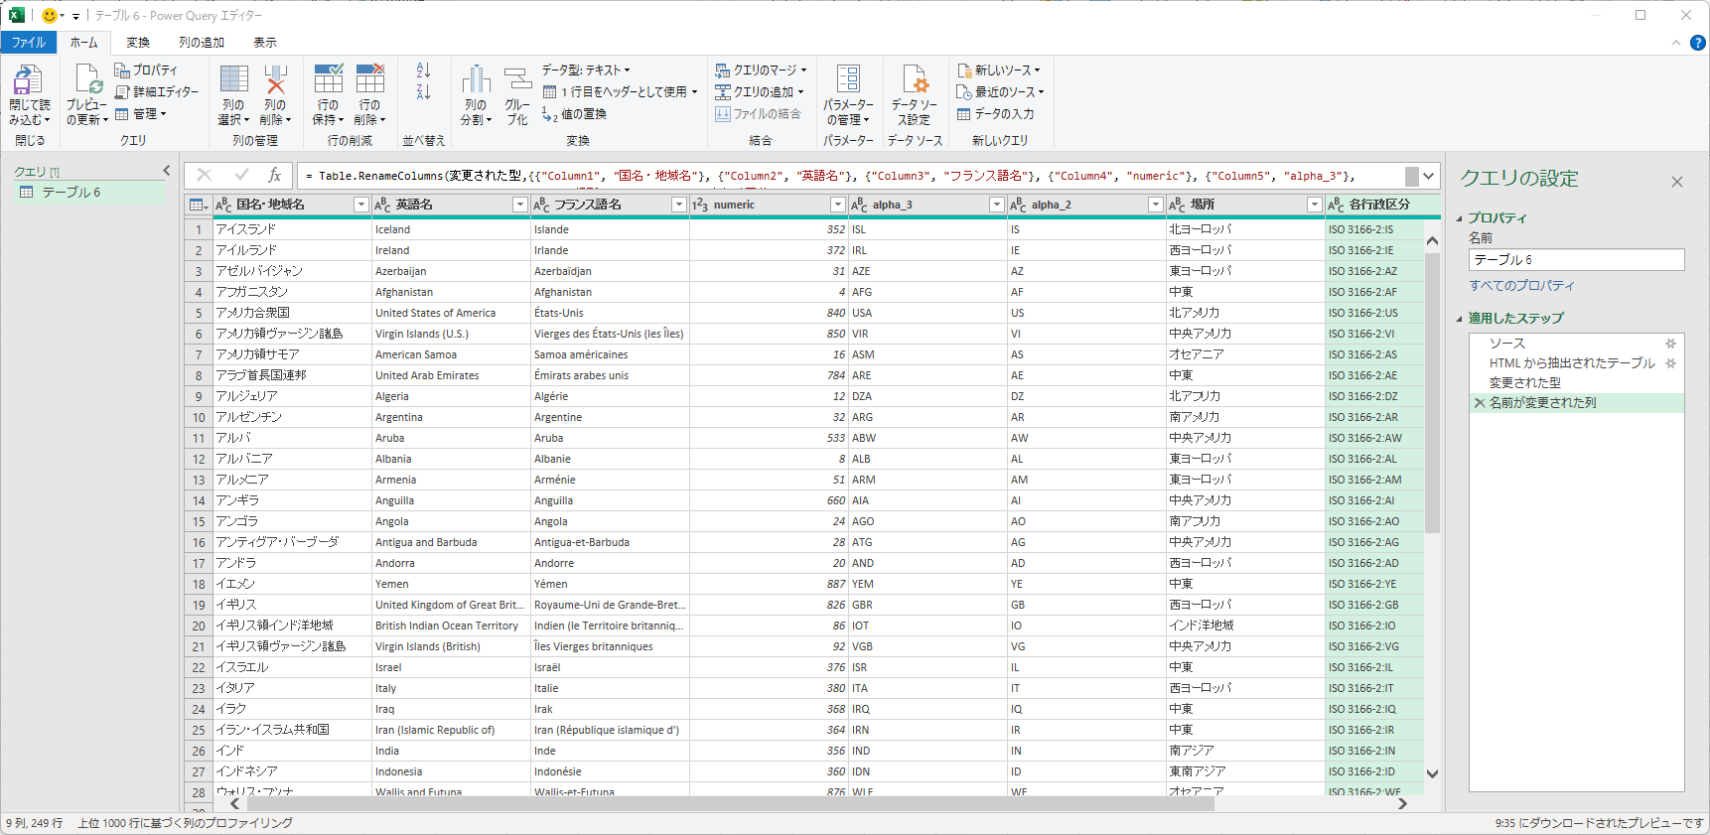The width and height of the screenshot is (1710, 835).
Task: Collapse the プロパティ section
Action: [x=1460, y=218]
